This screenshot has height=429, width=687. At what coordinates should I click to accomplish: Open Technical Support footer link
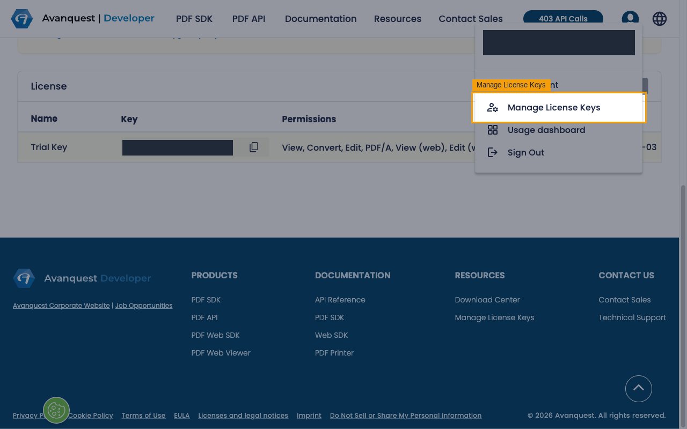click(632, 317)
